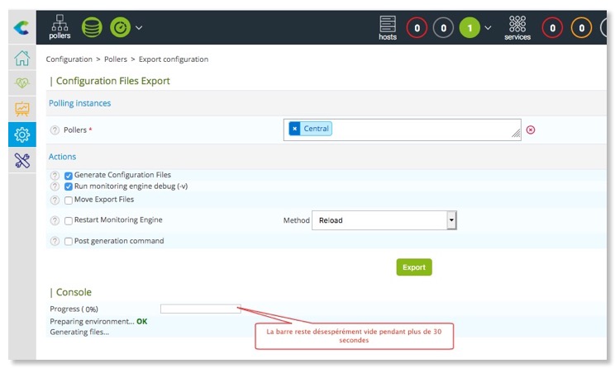Image resolution: width=615 pixels, height=368 pixels.
Task: Click the hosts icon in top bar
Action: pyautogui.click(x=387, y=27)
